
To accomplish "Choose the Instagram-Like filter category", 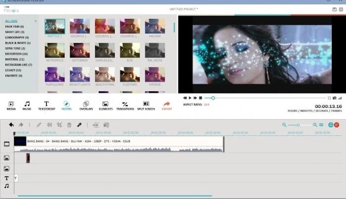I will (x=18, y=65).
